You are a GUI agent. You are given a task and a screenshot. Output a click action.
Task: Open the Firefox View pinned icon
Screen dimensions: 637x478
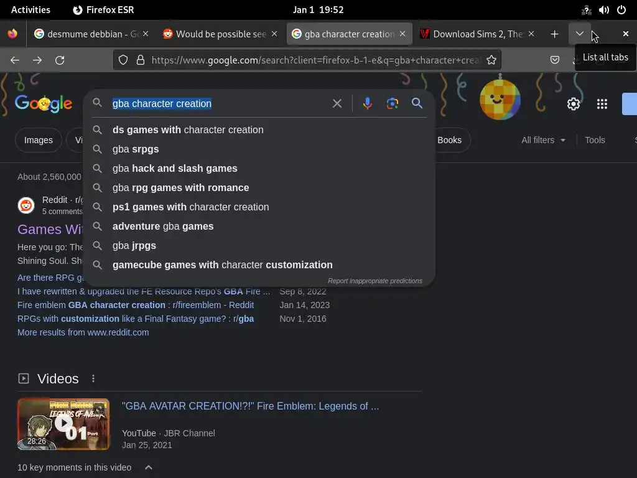coord(12,34)
